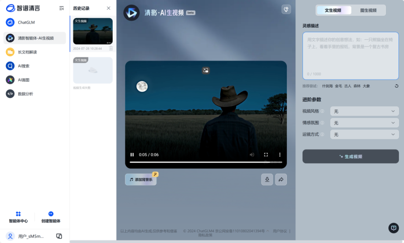Close the 历史记录 panel
Viewport: 404px width, 243px height.
(x=109, y=8)
